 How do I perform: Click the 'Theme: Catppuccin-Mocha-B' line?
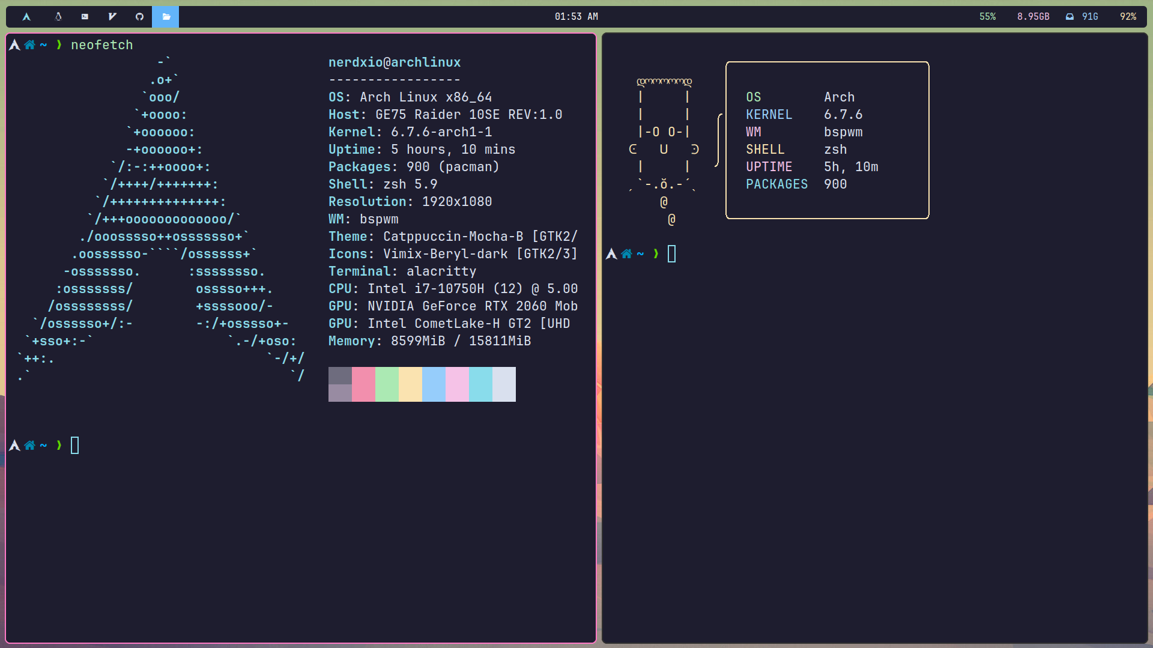453,237
